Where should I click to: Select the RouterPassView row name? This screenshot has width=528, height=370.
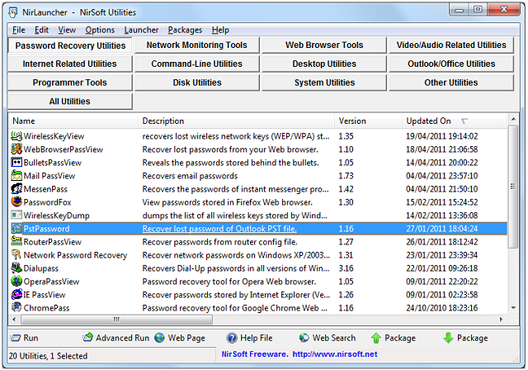(x=53, y=242)
